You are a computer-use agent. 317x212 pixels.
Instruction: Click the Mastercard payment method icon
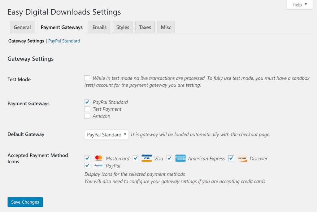pos(98,158)
